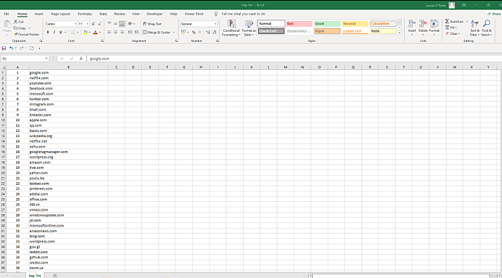This screenshot has width=502, height=278.
Task: Click the New document icon in quick access
Action: click(32, 48)
